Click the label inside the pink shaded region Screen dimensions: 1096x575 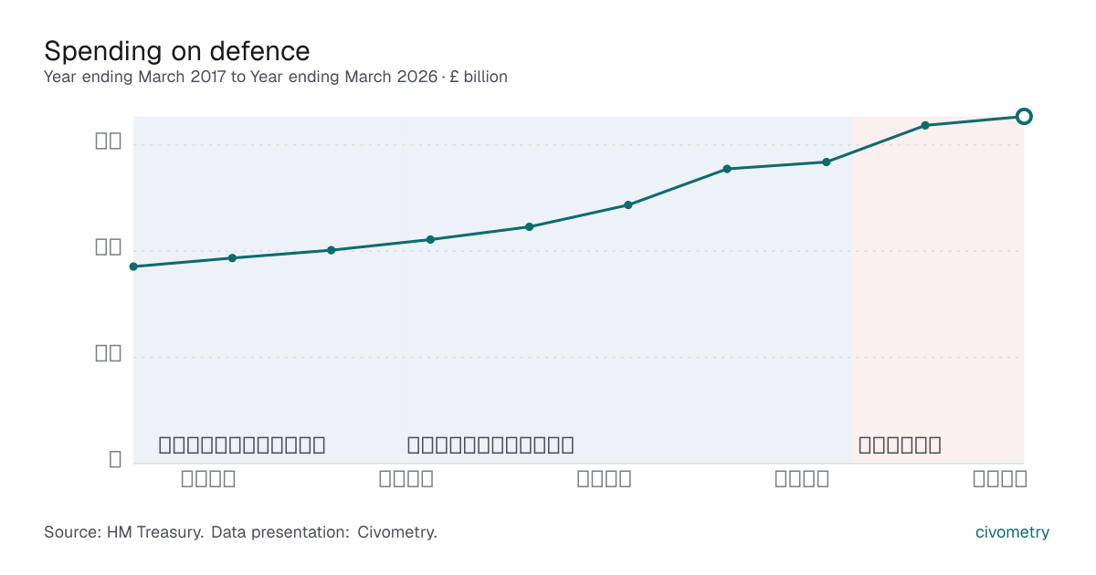(900, 445)
